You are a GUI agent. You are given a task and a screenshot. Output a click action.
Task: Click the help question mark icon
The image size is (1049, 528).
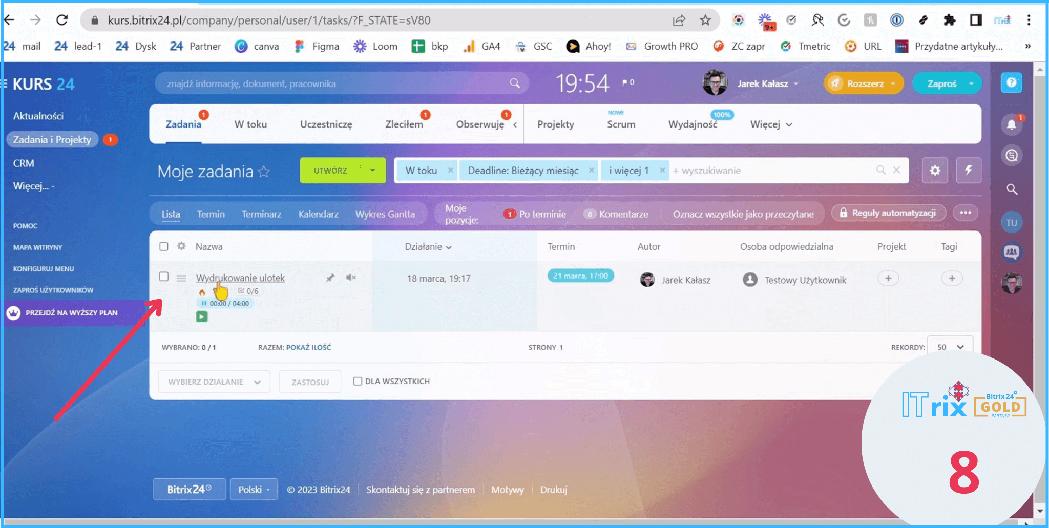tap(1011, 83)
